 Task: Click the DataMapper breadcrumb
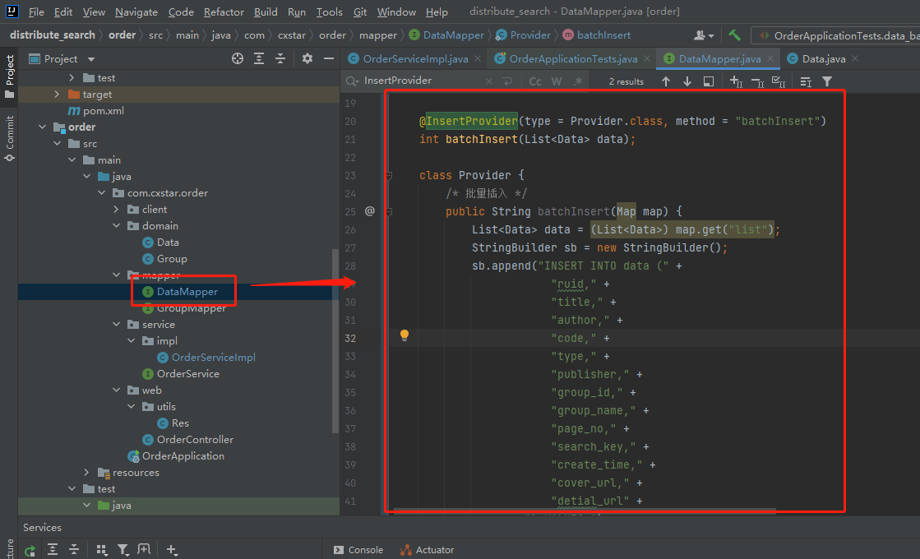coord(446,35)
